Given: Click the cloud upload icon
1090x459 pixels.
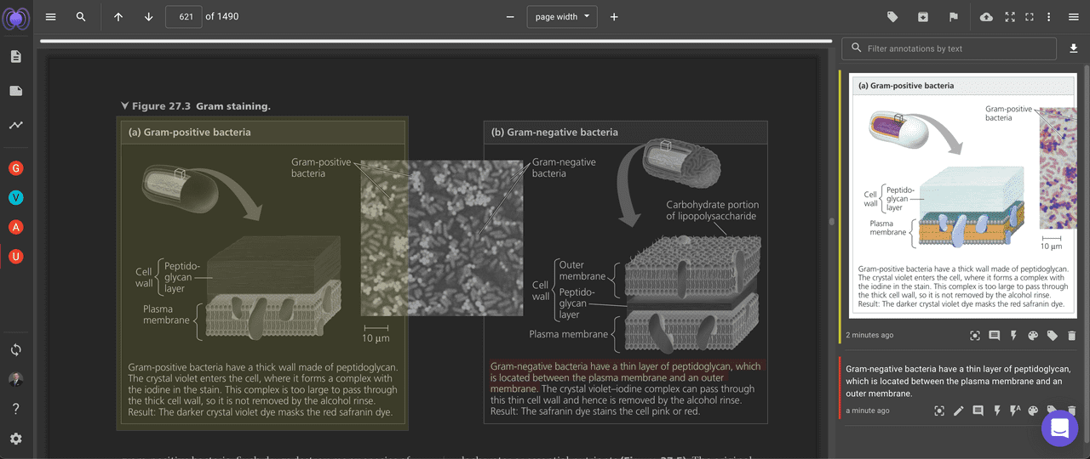Looking at the screenshot, I should [986, 17].
